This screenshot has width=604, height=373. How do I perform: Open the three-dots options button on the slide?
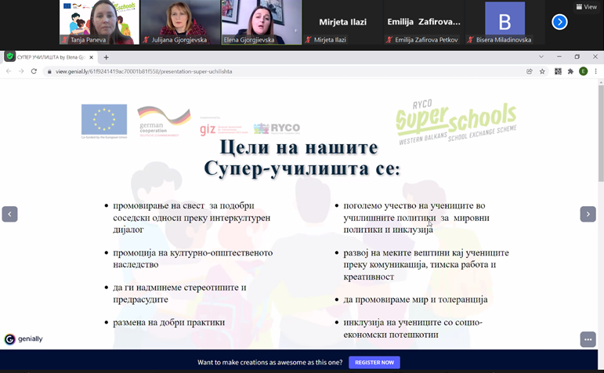[x=588, y=339]
